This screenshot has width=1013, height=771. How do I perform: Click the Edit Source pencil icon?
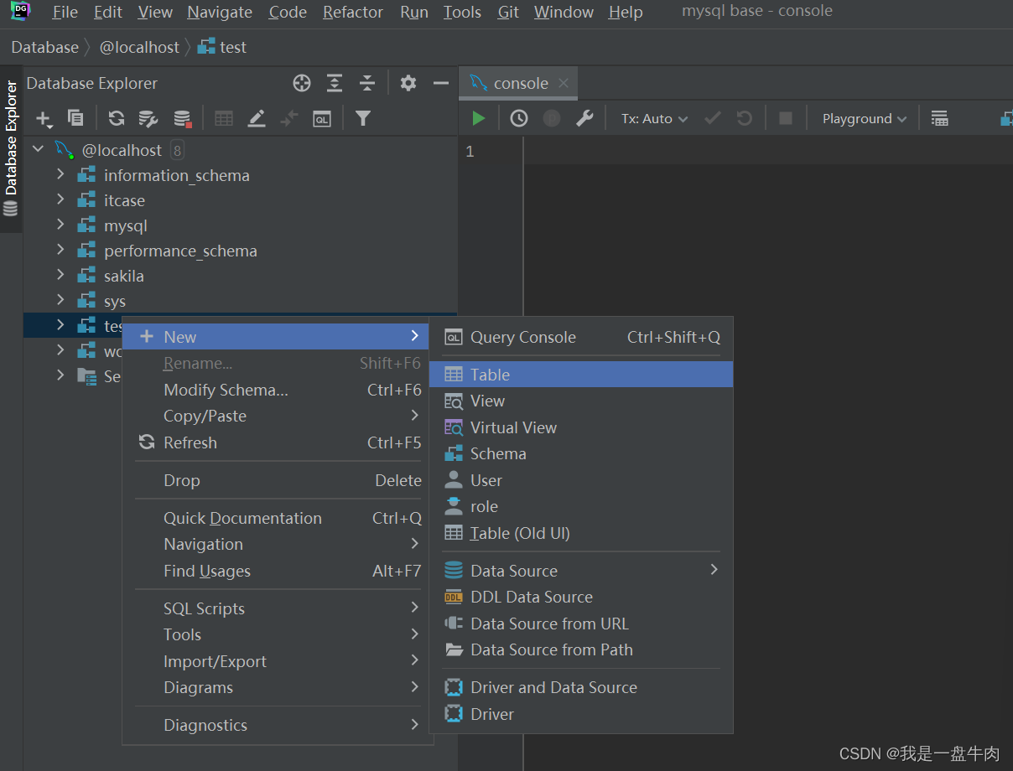(x=257, y=118)
